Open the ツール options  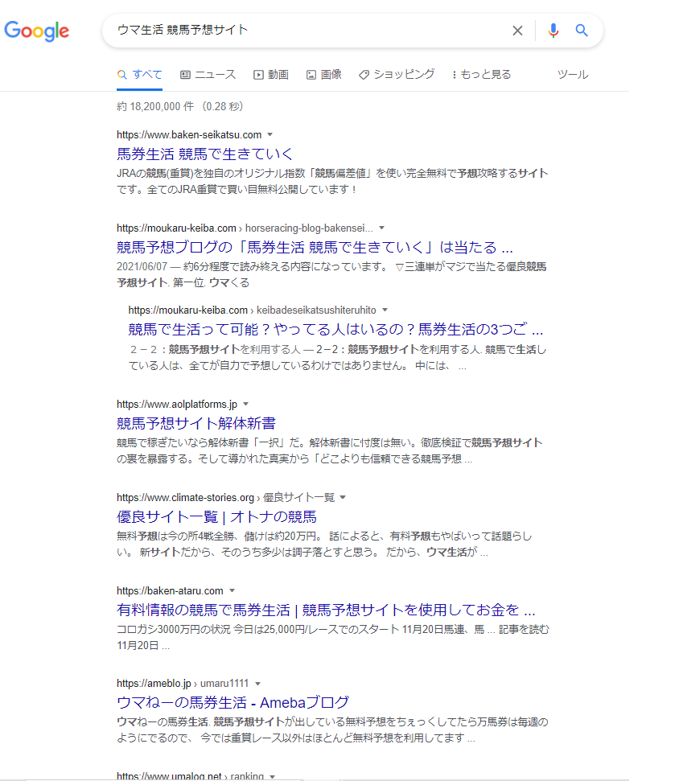573,75
